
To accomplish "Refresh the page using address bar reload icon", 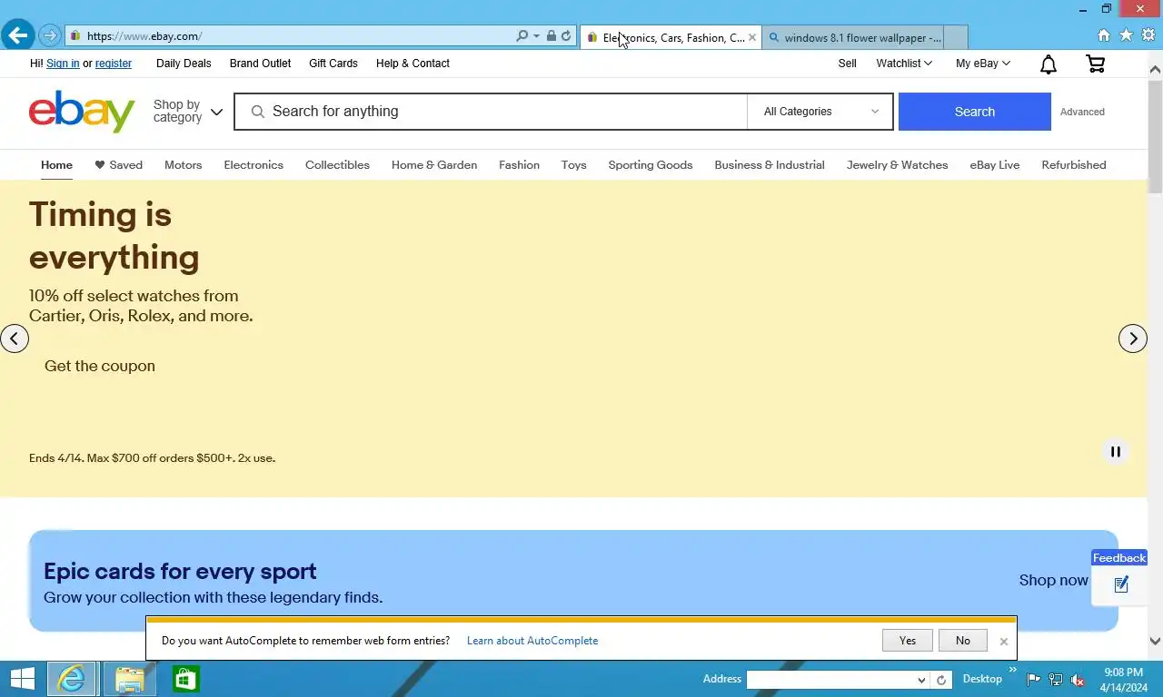I will pyautogui.click(x=566, y=36).
